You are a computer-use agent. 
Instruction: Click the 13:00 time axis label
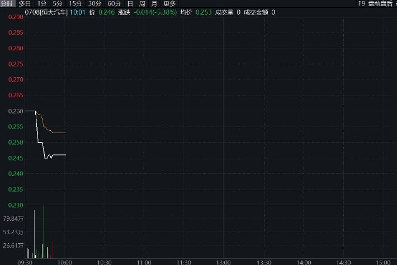[x=224, y=262]
